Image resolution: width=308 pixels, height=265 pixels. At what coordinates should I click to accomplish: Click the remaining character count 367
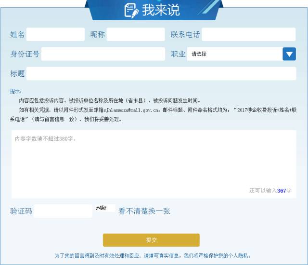point(282,191)
